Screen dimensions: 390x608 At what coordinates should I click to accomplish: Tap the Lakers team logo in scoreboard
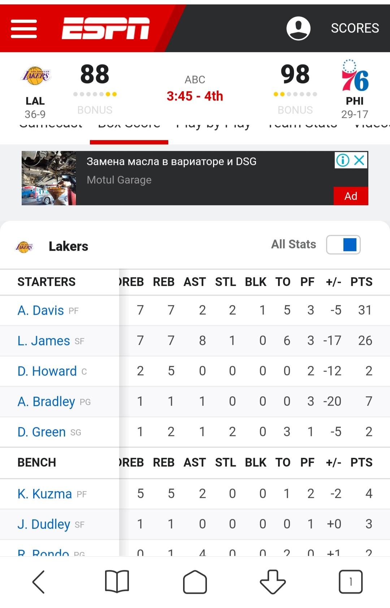click(36, 76)
